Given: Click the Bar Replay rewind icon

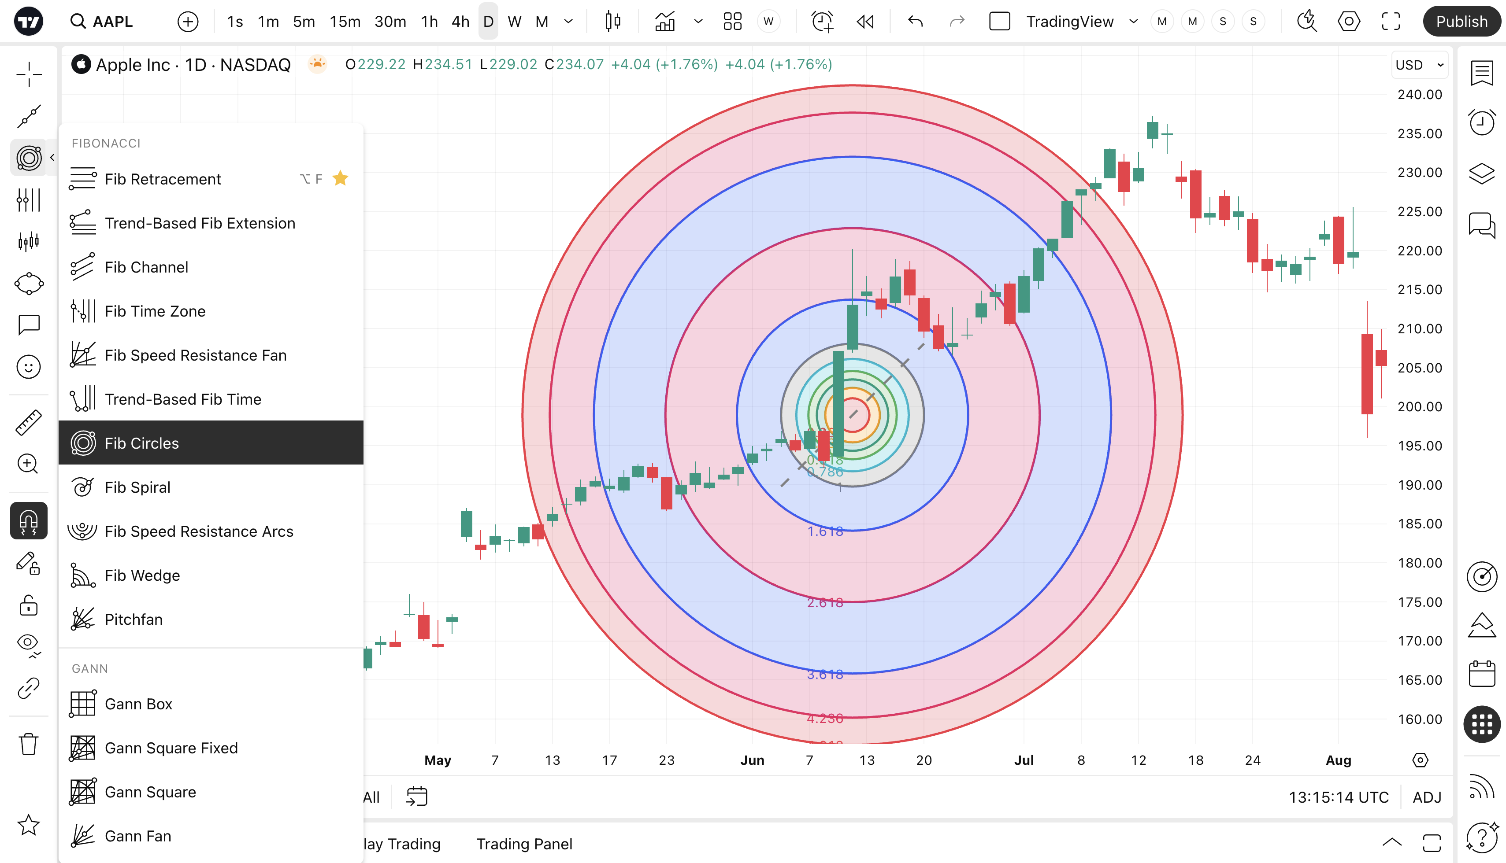Looking at the screenshot, I should [x=865, y=22].
